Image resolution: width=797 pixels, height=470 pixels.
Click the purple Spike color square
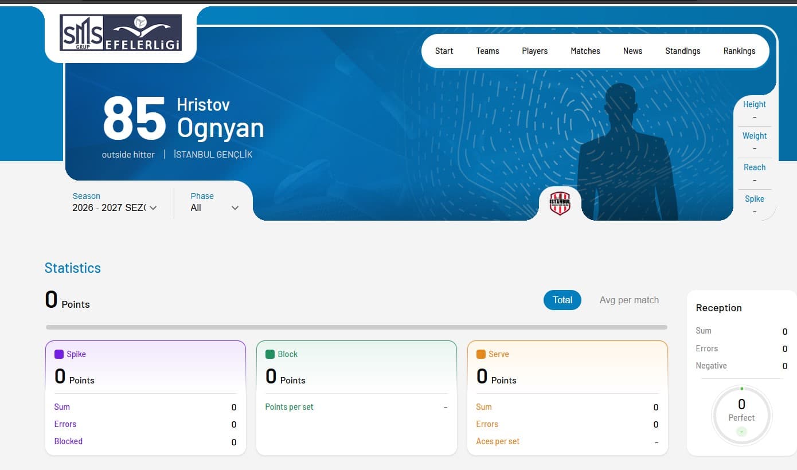pos(59,354)
